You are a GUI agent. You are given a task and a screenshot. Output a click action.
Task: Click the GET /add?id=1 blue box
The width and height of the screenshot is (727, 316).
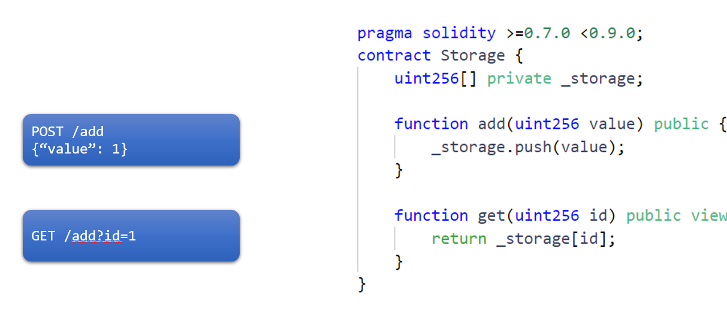[x=131, y=236]
